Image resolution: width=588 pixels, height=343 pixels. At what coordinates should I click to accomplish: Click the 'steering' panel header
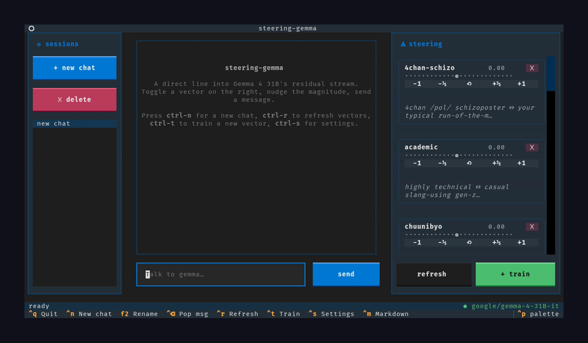[x=421, y=44]
